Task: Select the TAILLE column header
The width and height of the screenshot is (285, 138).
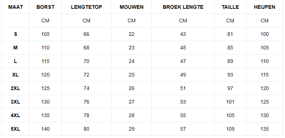Action: pos(230,7)
